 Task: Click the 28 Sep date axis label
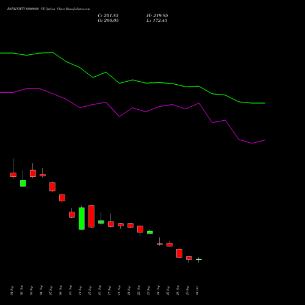178,290
